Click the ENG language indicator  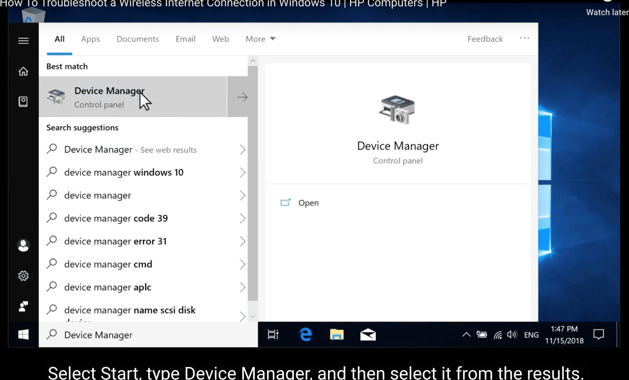531,335
